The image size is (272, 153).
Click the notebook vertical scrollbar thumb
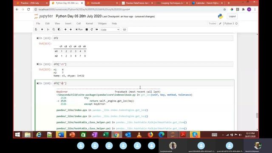[257, 115]
